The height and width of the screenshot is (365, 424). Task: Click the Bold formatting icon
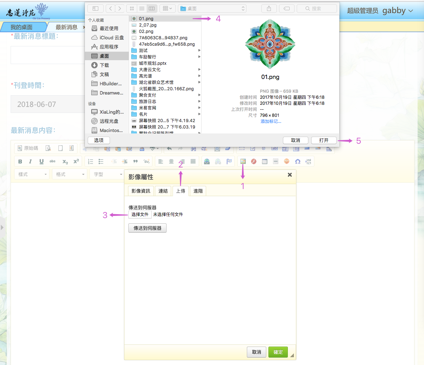tap(20, 161)
